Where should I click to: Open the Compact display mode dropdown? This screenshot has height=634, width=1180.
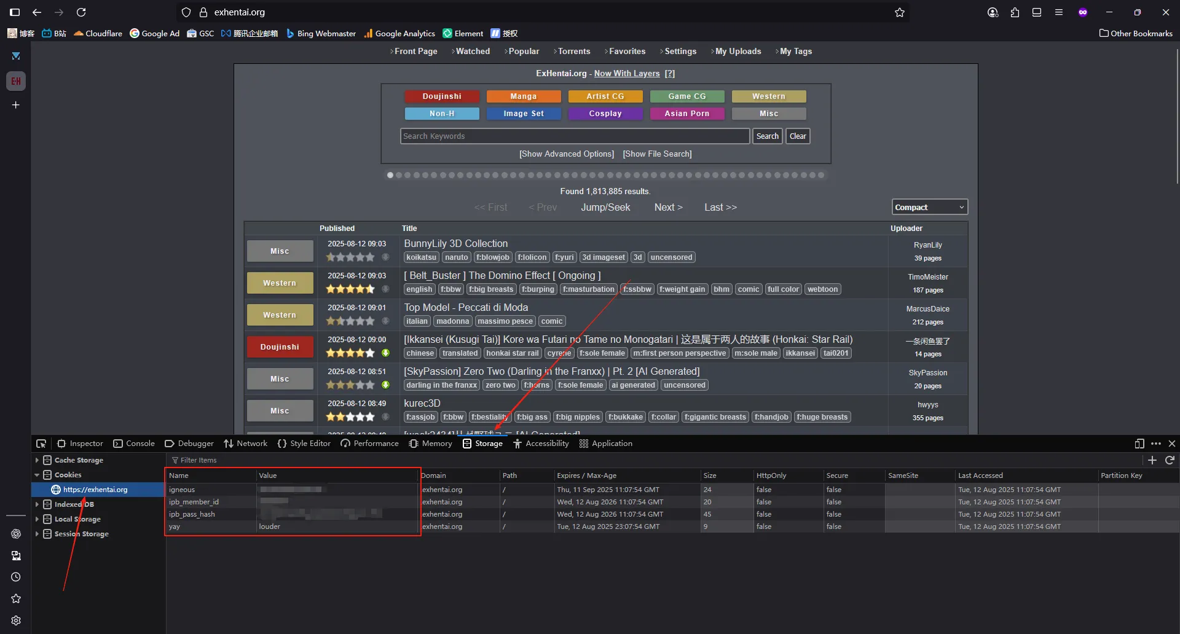[929, 208]
